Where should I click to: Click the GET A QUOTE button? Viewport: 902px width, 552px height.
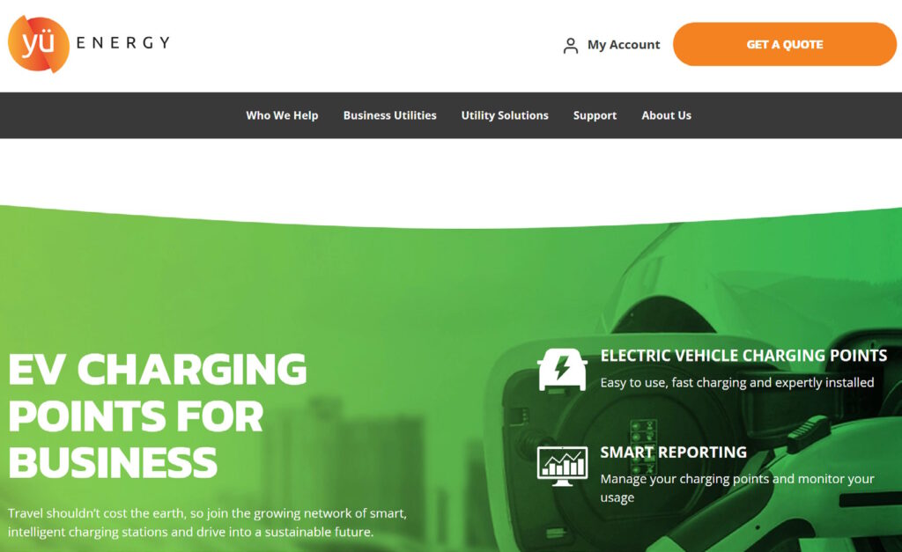pyautogui.click(x=784, y=44)
